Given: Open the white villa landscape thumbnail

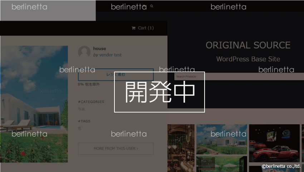Looking at the screenshot, I should 222,139.
